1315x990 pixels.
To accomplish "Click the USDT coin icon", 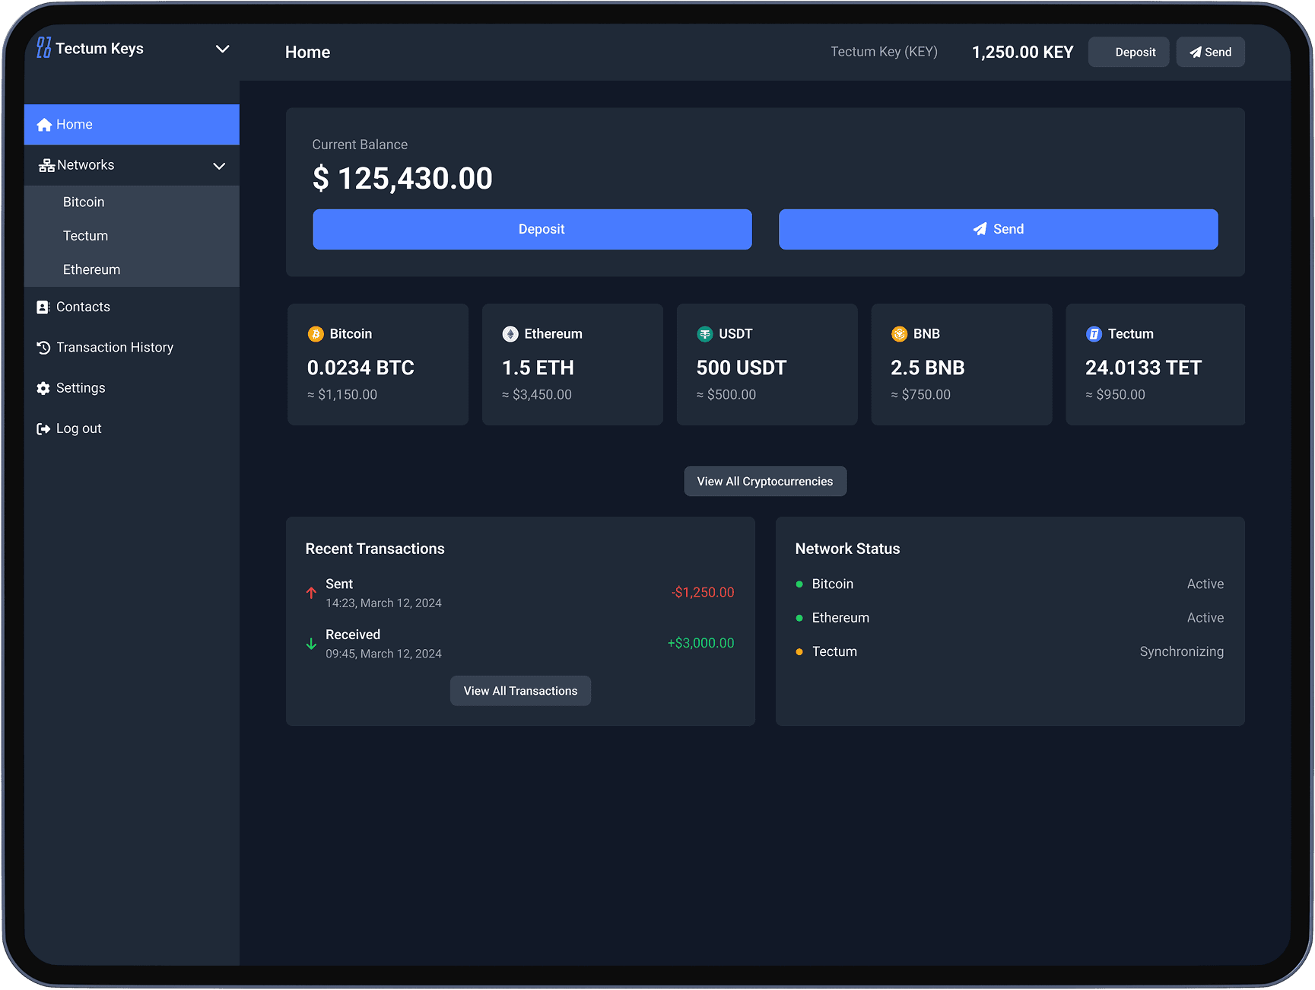I will [x=705, y=334].
